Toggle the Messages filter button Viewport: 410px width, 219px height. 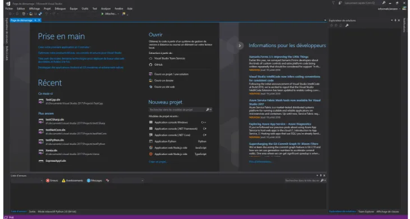tap(94, 181)
